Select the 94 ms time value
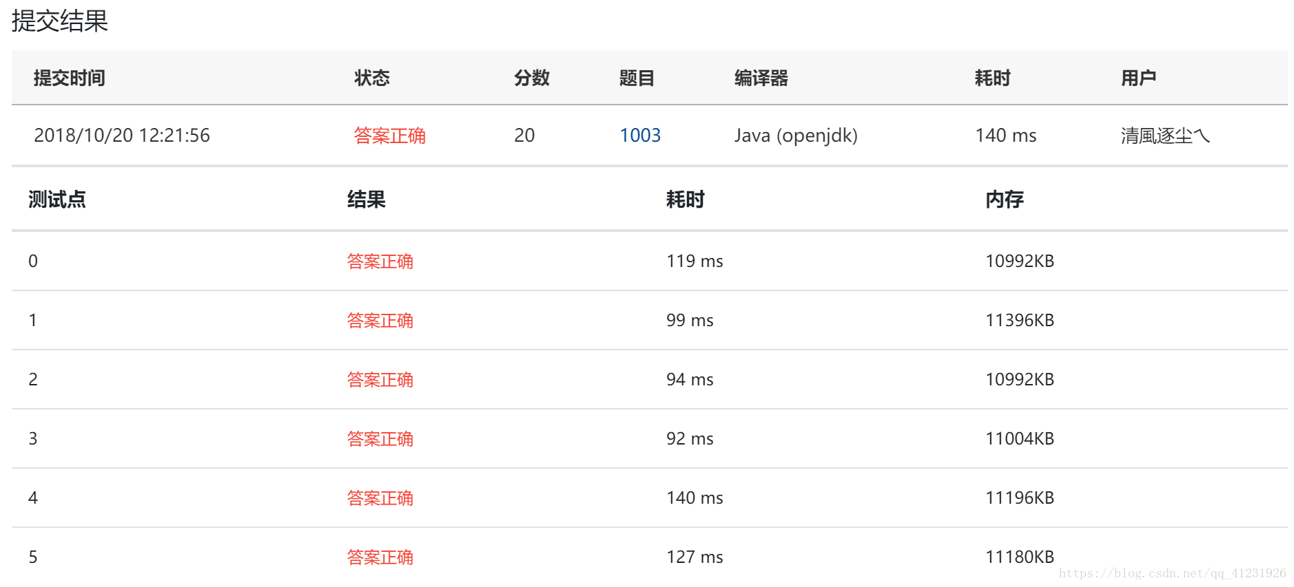 point(690,380)
